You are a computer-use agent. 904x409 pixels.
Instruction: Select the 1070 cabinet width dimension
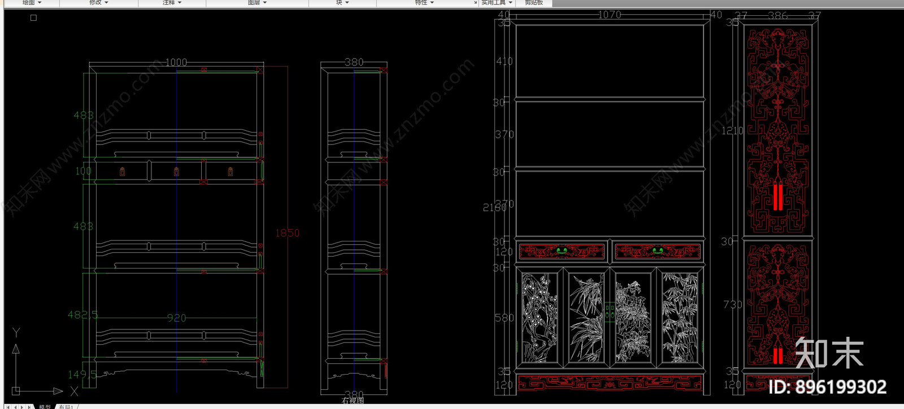(610, 15)
